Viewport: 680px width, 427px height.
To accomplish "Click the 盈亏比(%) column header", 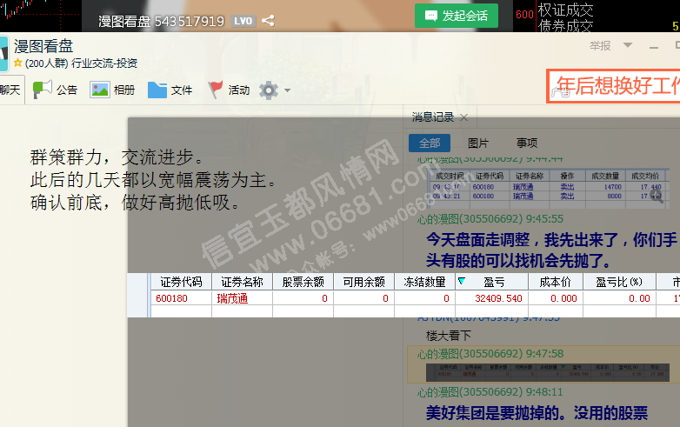I will pos(619,282).
